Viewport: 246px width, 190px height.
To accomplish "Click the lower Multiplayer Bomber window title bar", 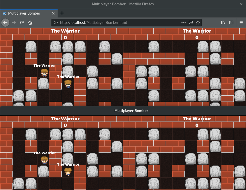I will coord(123,111).
